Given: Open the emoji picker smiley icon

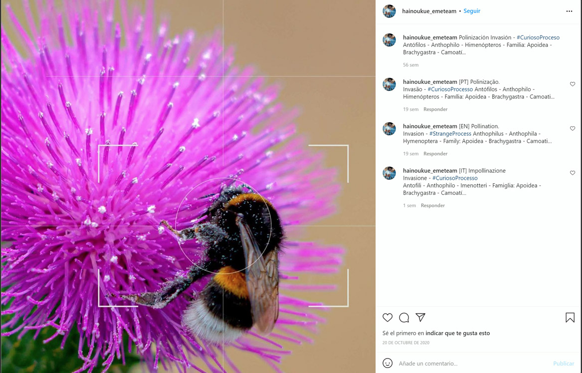Looking at the screenshot, I should coord(388,363).
